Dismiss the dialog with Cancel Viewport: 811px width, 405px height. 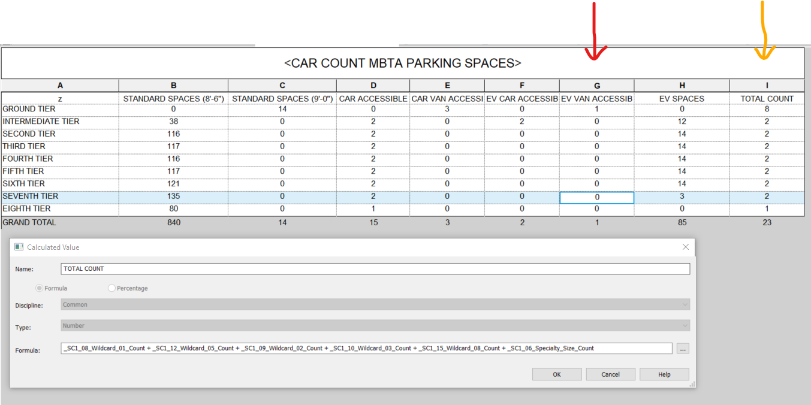pyautogui.click(x=610, y=374)
